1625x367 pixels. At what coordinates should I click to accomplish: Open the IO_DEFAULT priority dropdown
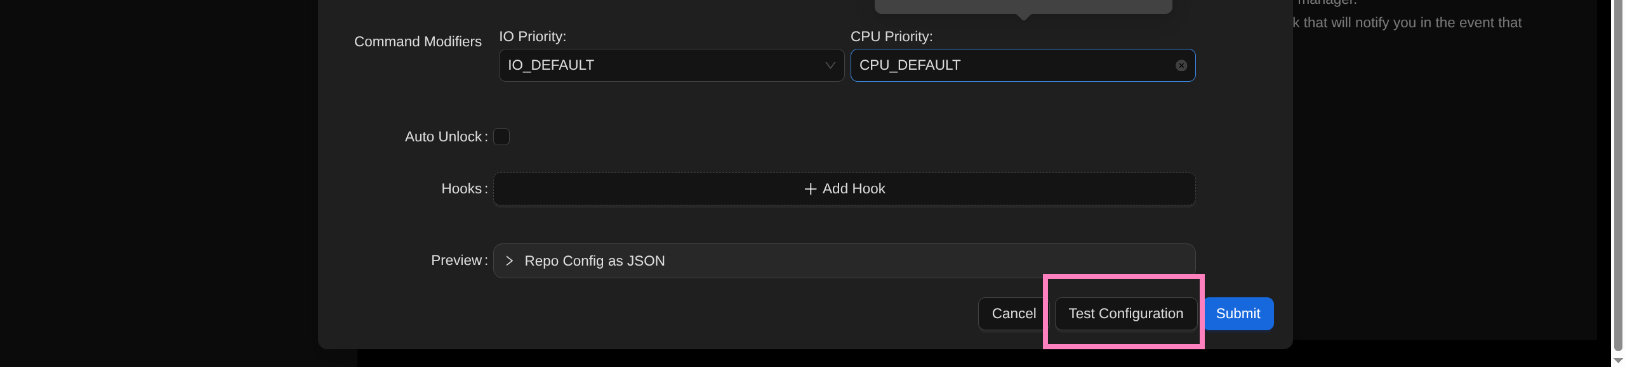(x=670, y=65)
